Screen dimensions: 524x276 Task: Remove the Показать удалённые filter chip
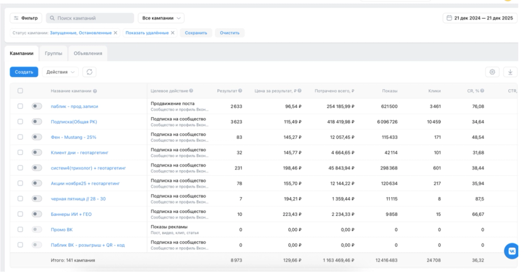[x=172, y=33]
